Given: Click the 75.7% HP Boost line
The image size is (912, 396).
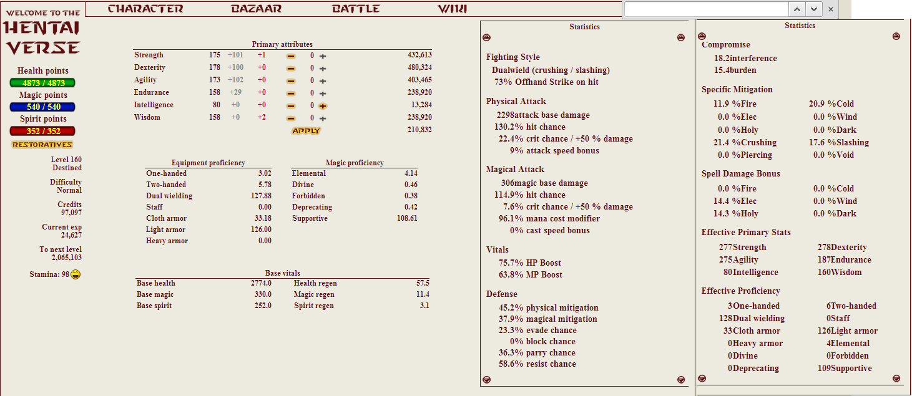Looking at the screenshot, I should pos(530,263).
